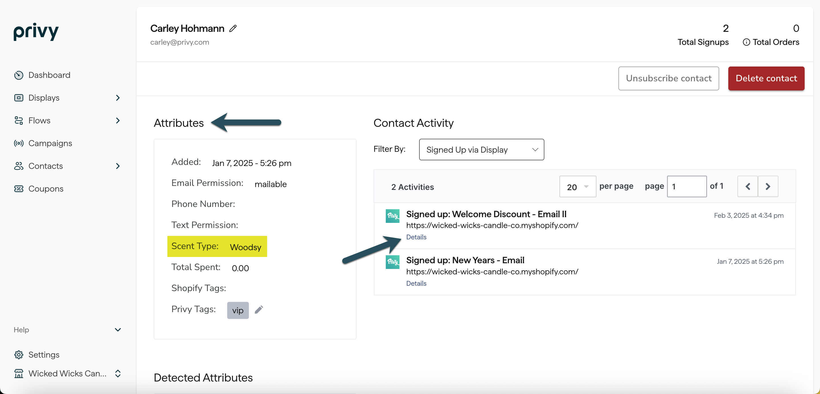
Task: Open the Wicked Wicks Candle store switcher
Action: pos(118,374)
